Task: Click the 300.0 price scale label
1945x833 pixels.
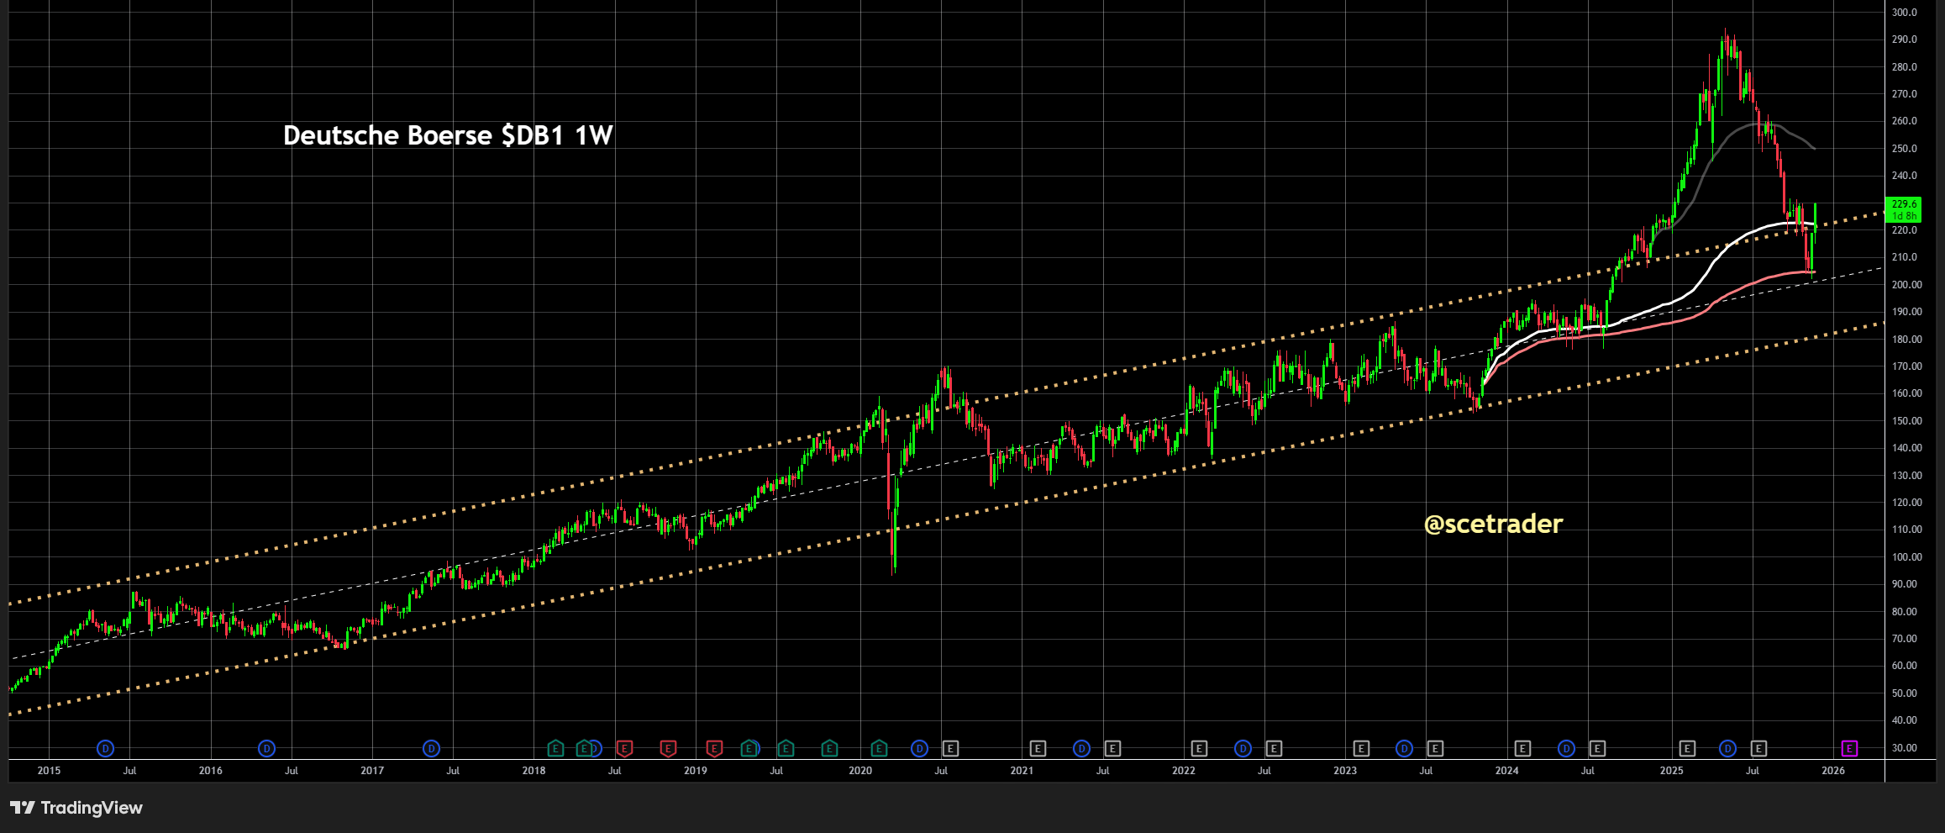Action: click(x=1905, y=13)
